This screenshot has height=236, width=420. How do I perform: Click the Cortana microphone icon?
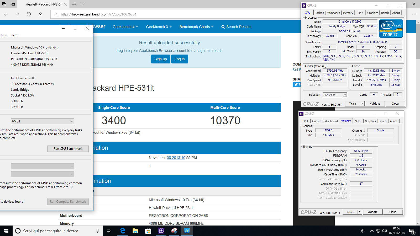97,231
